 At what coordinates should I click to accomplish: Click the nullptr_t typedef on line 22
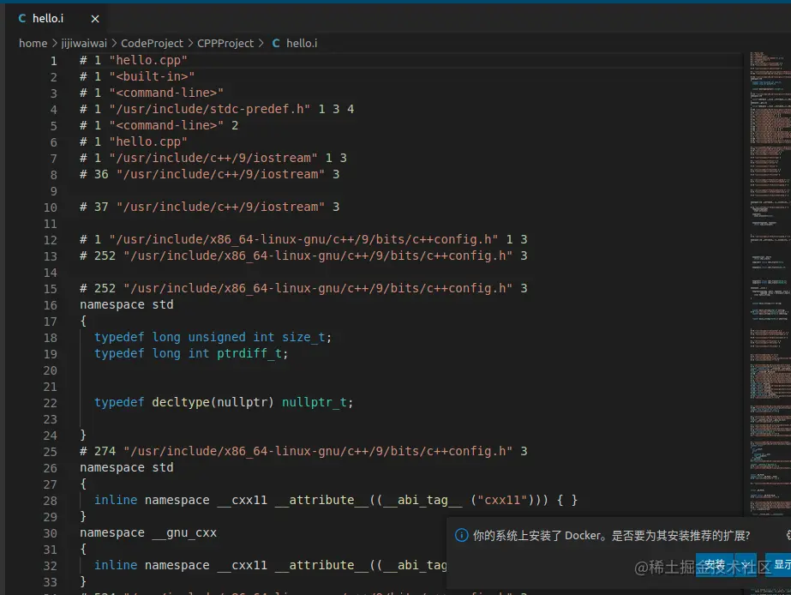(x=224, y=402)
